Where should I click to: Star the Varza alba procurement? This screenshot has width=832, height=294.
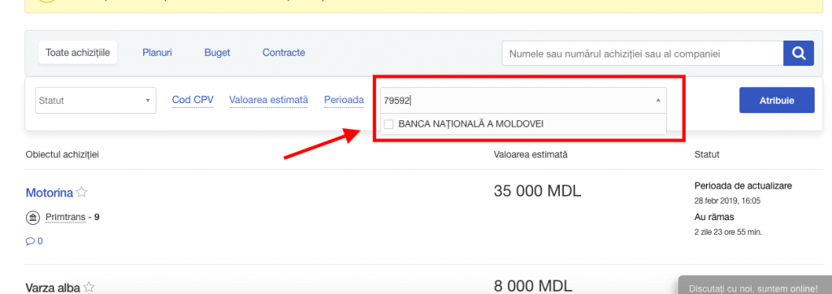click(89, 288)
